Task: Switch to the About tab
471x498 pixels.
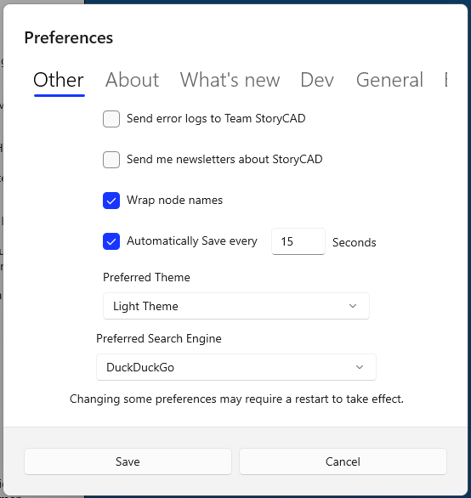Action: [x=133, y=80]
